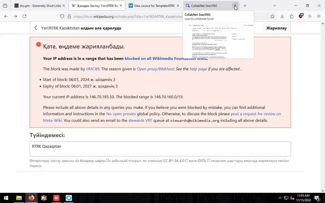Close the dro.pm tab

click(64, 6)
